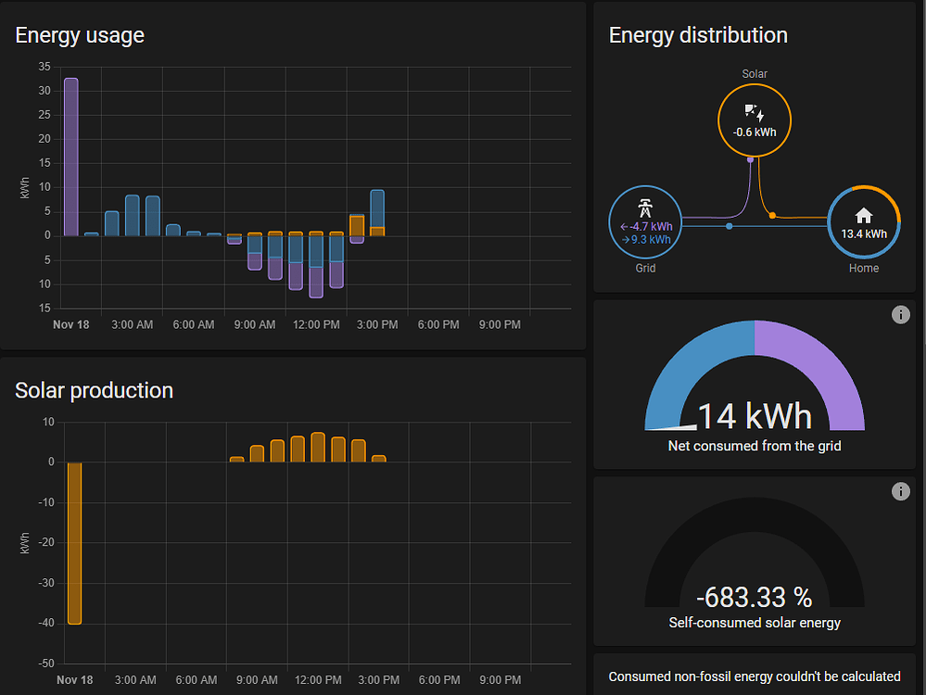Image resolution: width=926 pixels, height=695 pixels.
Task: Click the 14 kWh gauge reading
Action: (754, 416)
